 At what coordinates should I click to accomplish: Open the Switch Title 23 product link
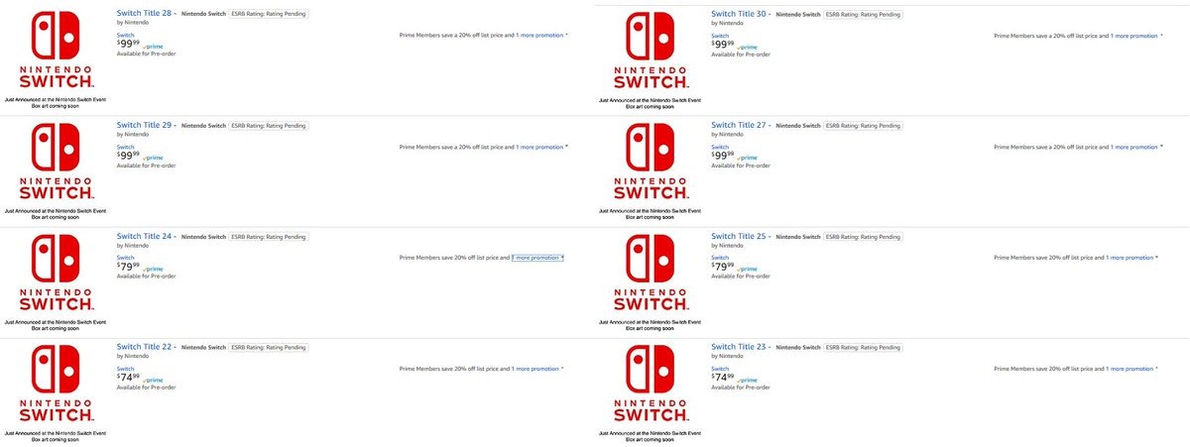pyautogui.click(x=740, y=348)
